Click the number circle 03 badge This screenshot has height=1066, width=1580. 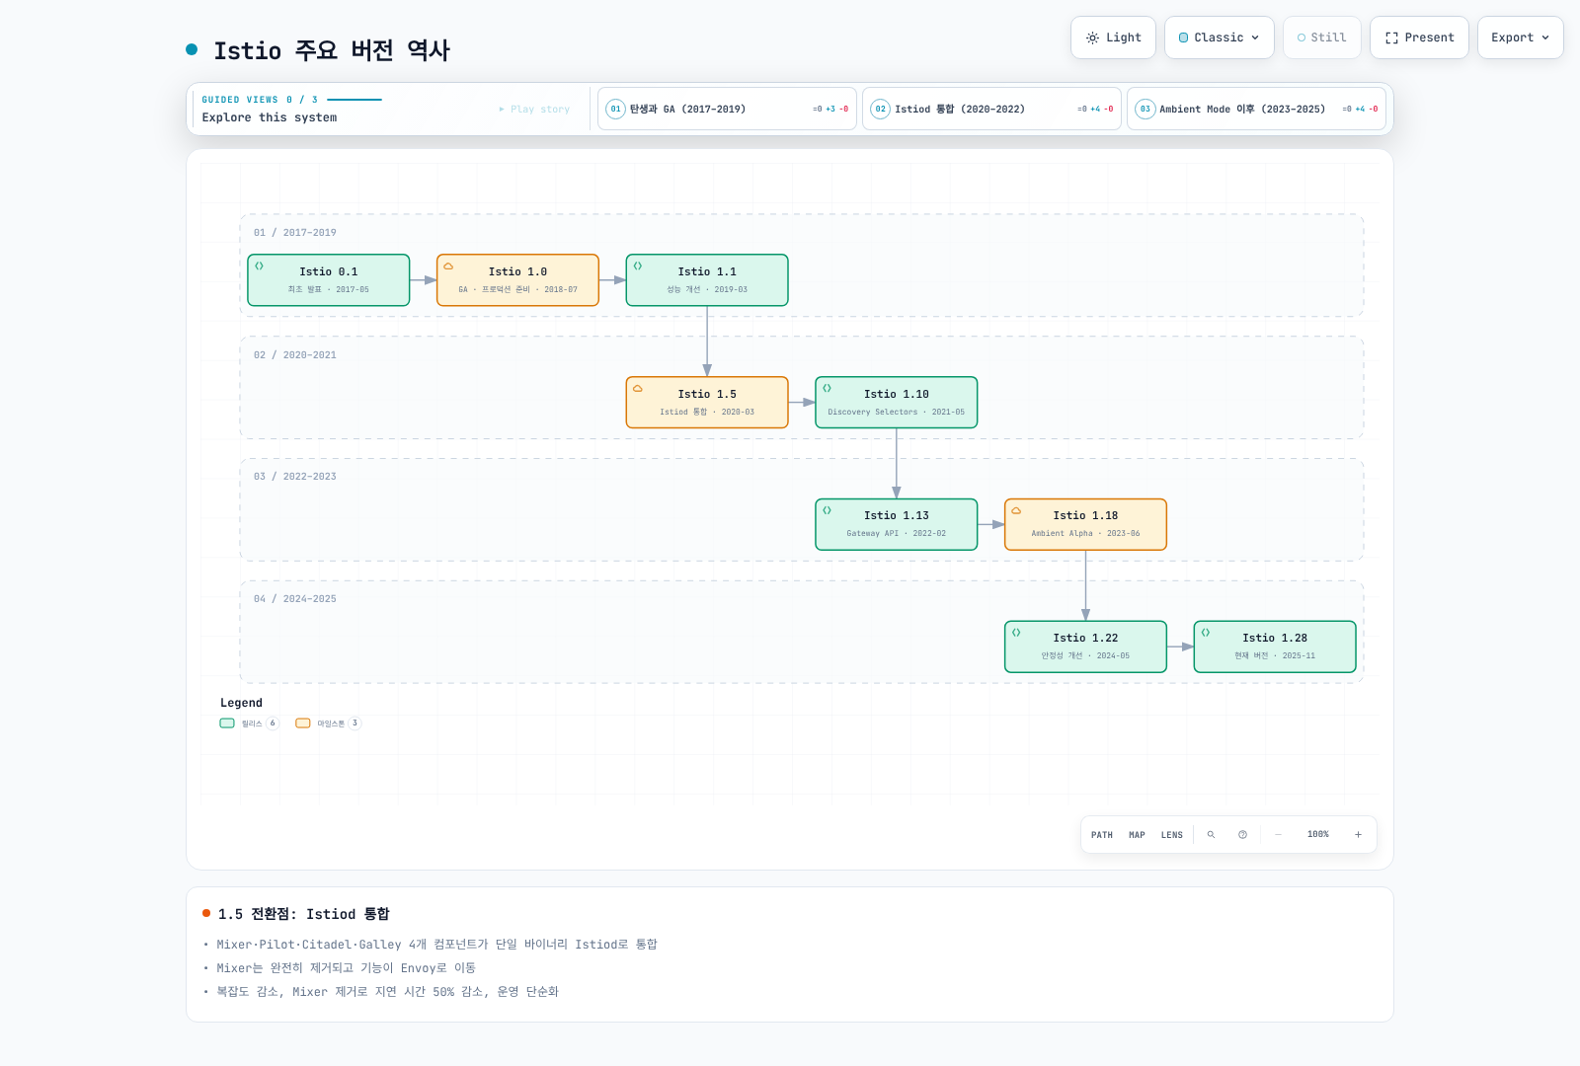click(1145, 109)
